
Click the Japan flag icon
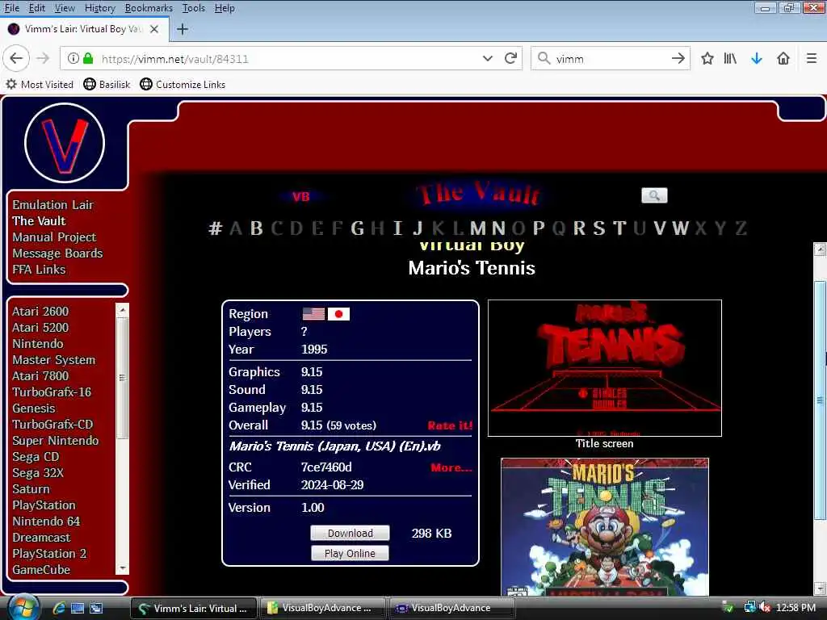(338, 314)
